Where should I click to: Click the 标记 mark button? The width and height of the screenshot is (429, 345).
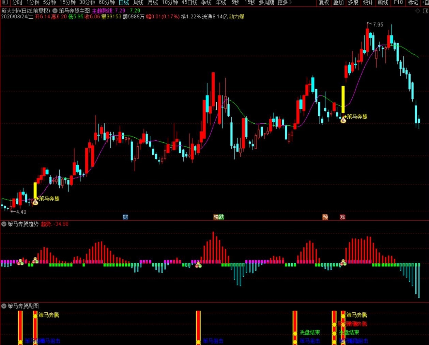tap(413, 2)
